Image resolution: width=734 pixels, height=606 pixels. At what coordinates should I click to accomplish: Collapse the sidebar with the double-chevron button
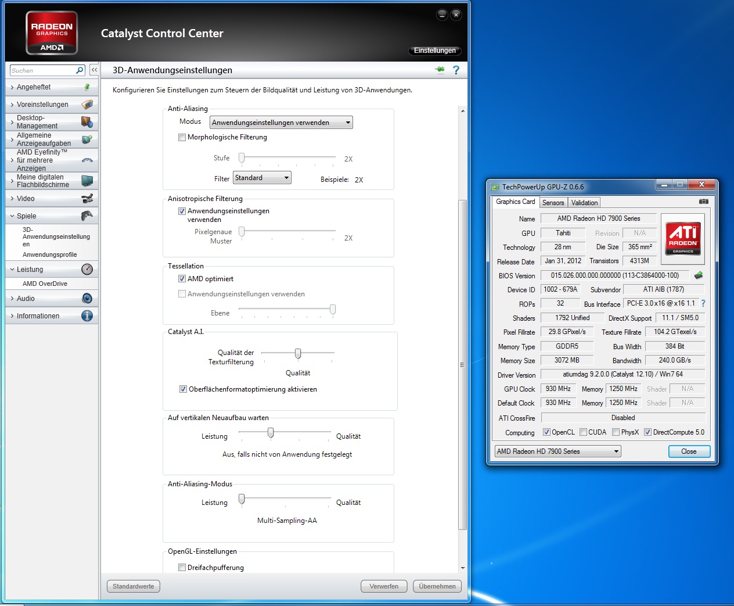coord(94,70)
